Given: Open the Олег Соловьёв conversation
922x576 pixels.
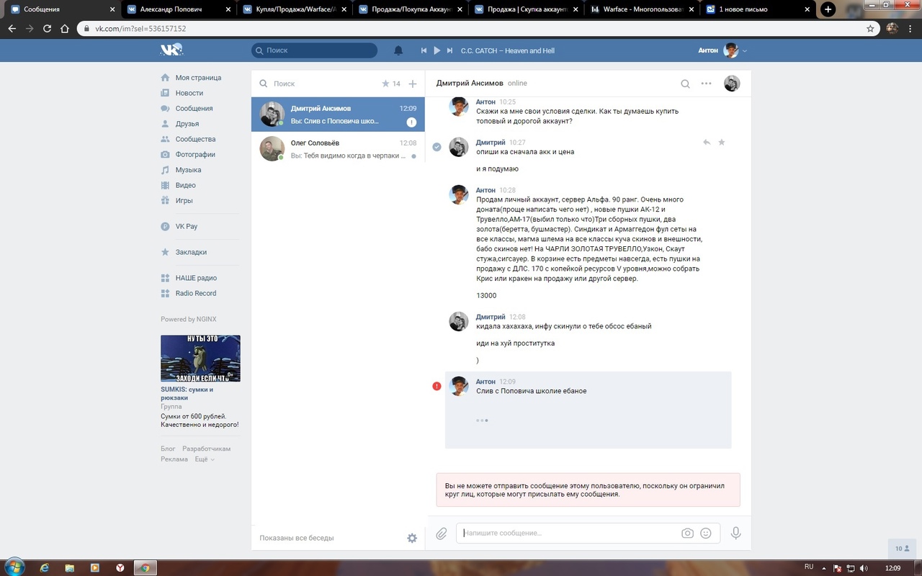Looking at the screenshot, I should (x=338, y=149).
